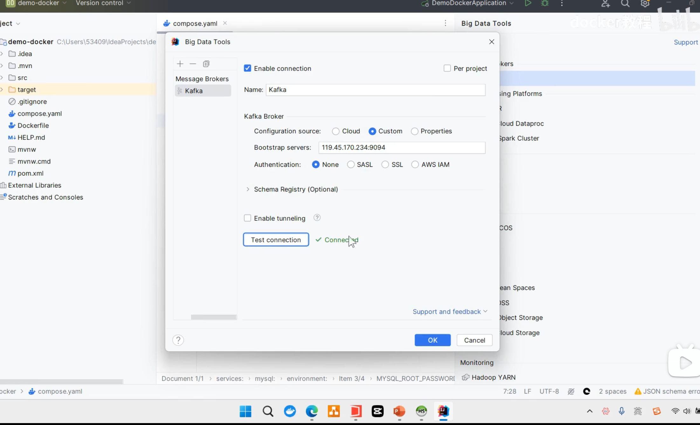Expand Schema Registry (Optional) section
The width and height of the screenshot is (700, 425).
pos(248,189)
